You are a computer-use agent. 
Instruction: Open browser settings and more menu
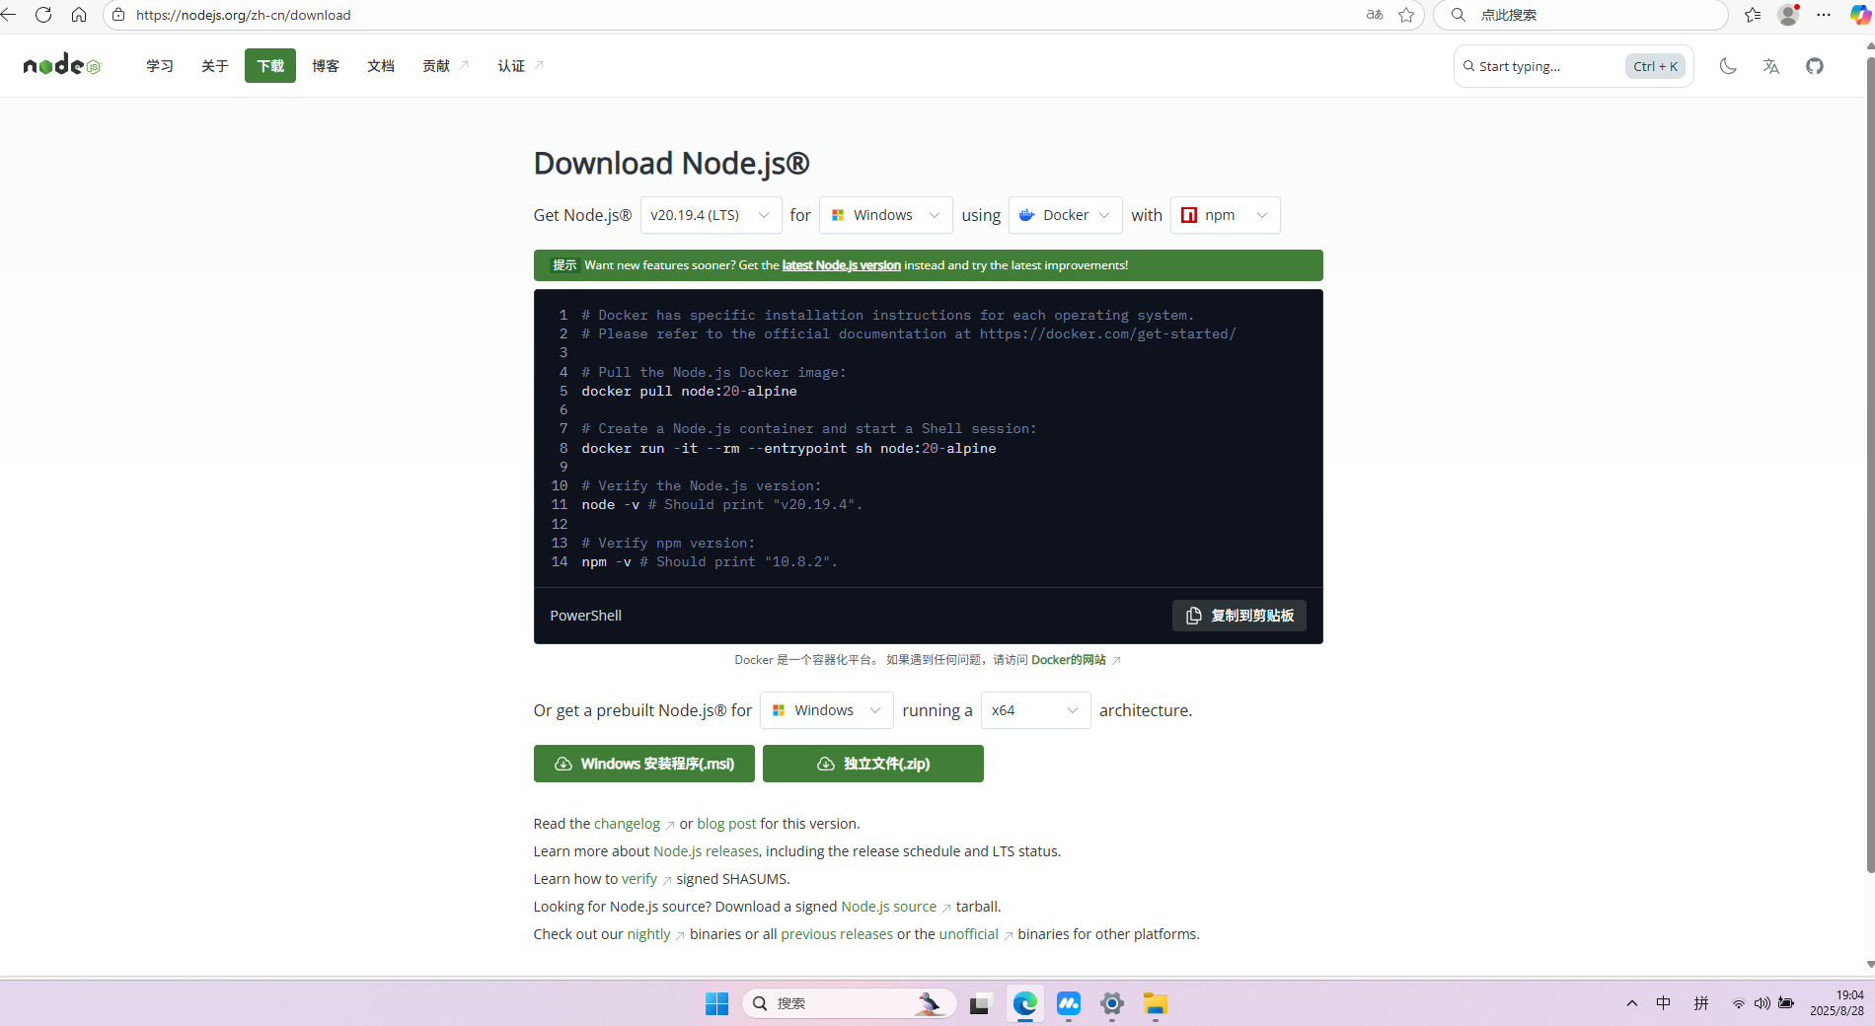coord(1824,15)
